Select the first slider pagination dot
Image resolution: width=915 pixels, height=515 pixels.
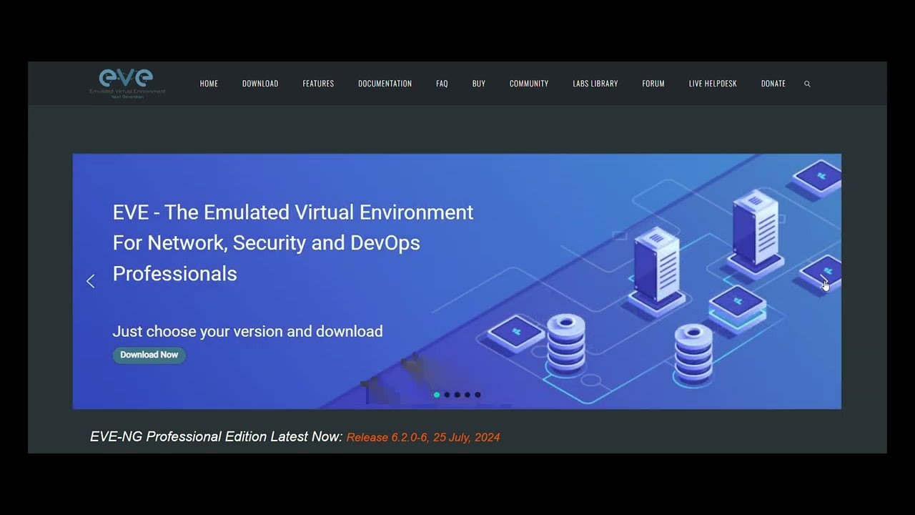[437, 395]
